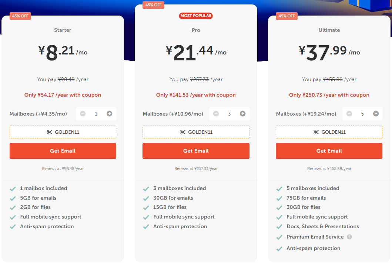This screenshot has height=263, width=392.
Task: Select Pro mailbox quantity field showing 3
Action: pyautogui.click(x=229, y=114)
